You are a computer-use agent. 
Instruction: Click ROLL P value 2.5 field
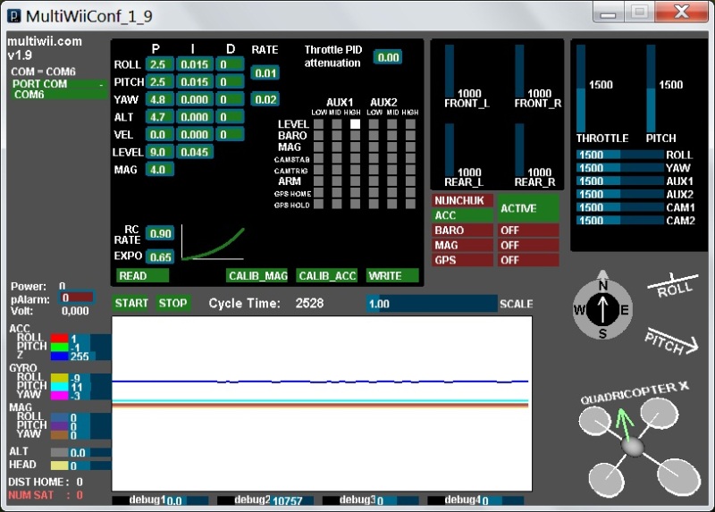160,64
